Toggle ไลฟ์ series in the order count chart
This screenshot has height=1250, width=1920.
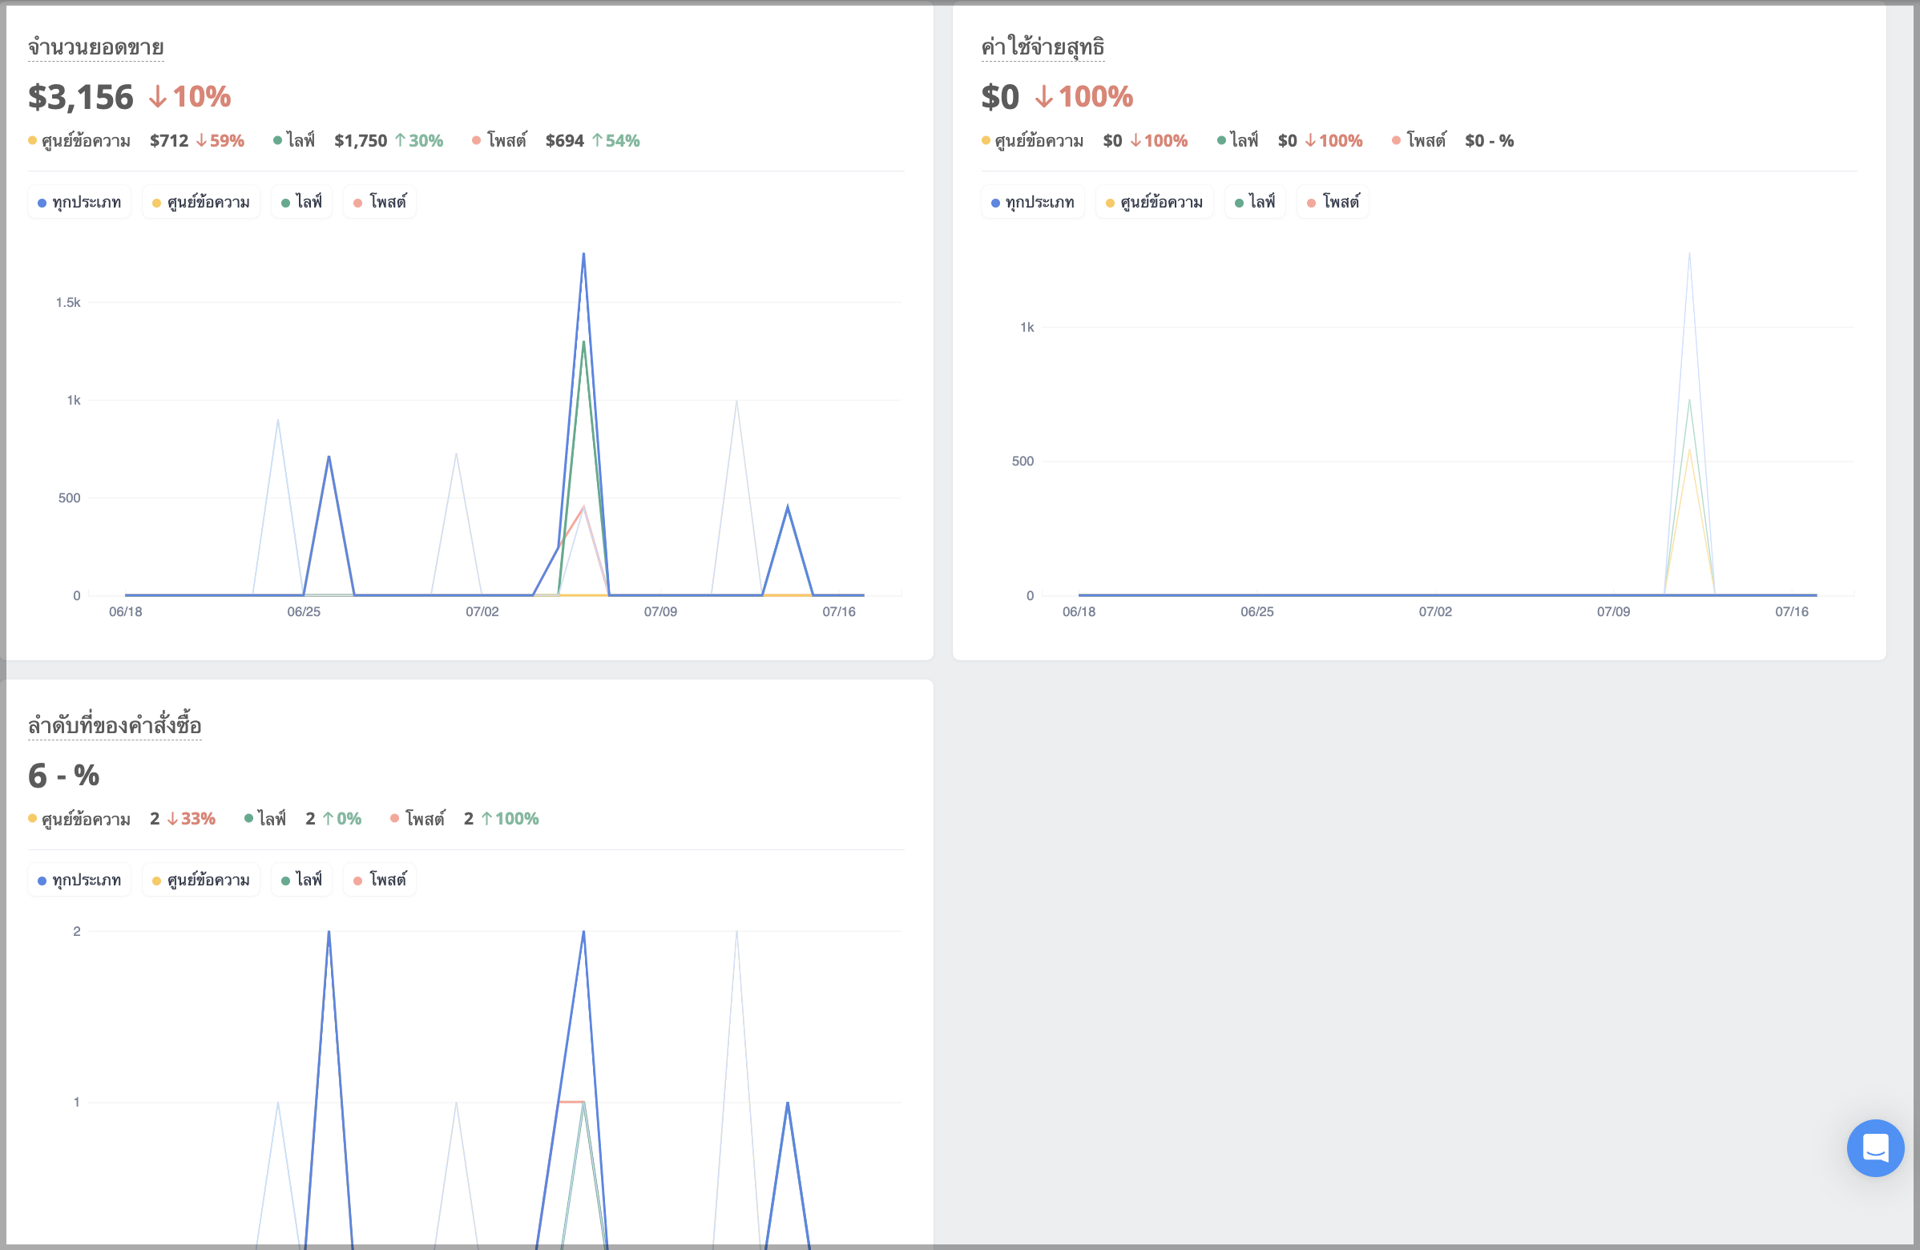click(x=302, y=880)
